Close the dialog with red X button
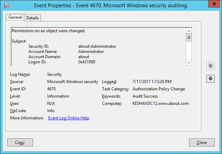Screen dimensions: 222x154 214,4
